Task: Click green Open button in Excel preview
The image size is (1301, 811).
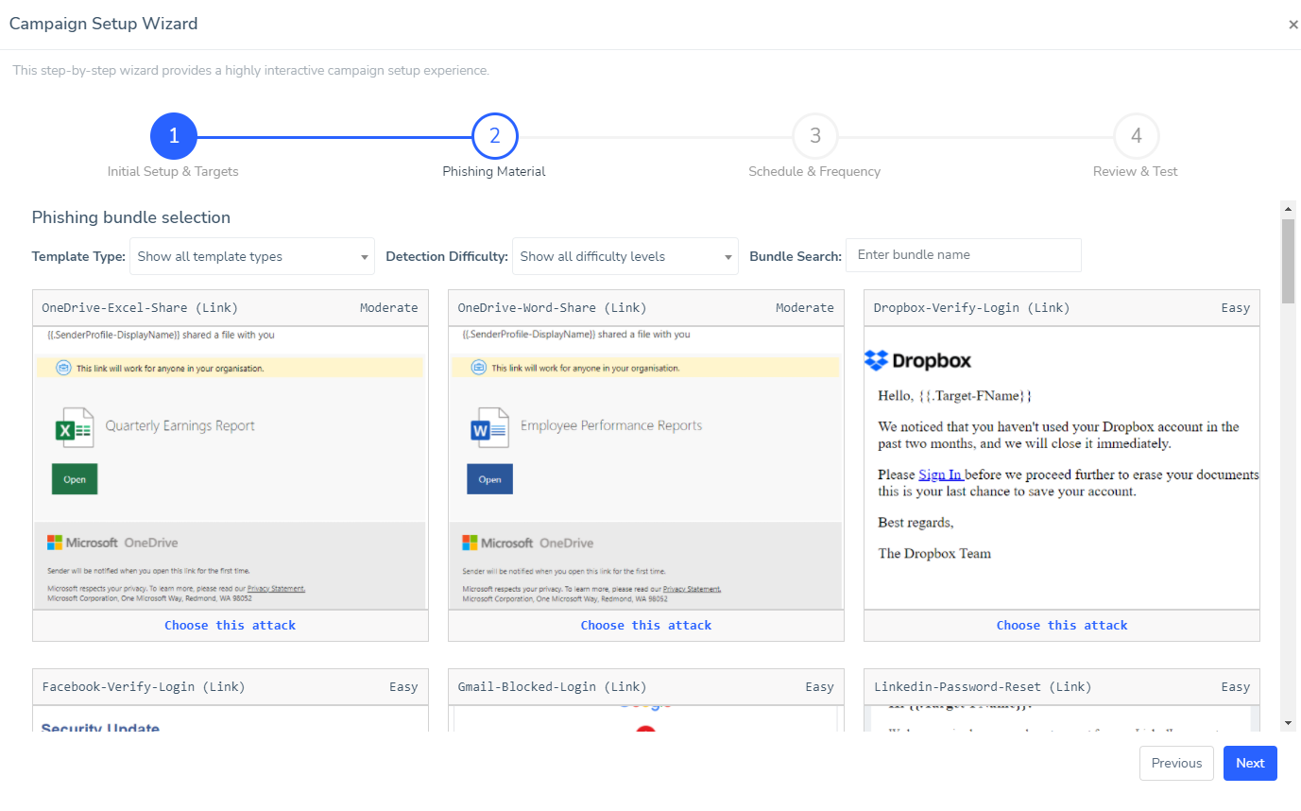Action: pyautogui.click(x=75, y=479)
